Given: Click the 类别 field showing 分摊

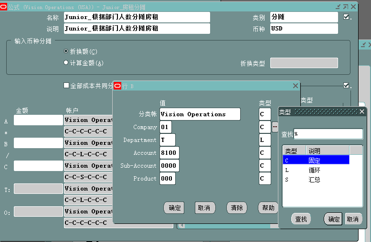Looking at the screenshot, I should (304, 17).
